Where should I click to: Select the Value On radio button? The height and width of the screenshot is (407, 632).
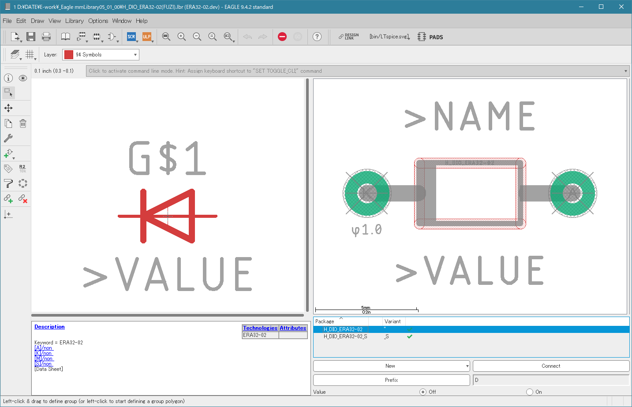530,392
